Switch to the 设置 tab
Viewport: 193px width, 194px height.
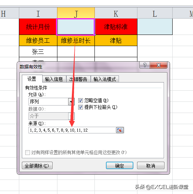pos(32,79)
